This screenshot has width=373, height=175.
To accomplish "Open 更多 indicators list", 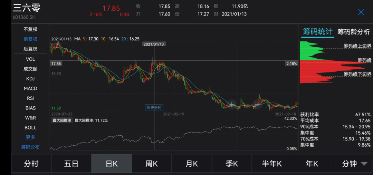I will pos(30,137).
